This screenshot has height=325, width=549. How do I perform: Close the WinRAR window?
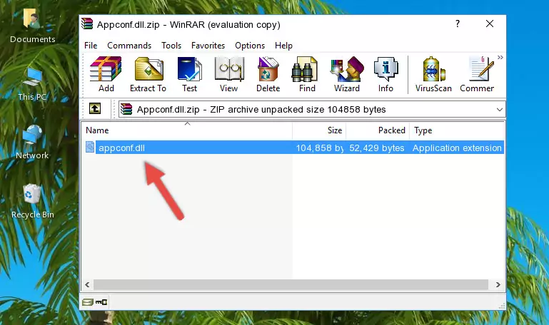click(x=490, y=24)
